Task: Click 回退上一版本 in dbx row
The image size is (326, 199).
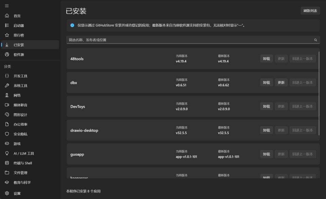Action: (x=303, y=83)
